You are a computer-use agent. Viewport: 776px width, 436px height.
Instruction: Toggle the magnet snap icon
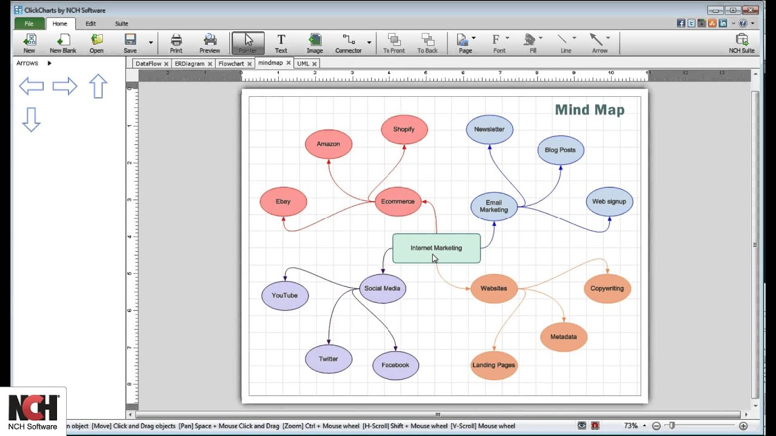(x=595, y=426)
